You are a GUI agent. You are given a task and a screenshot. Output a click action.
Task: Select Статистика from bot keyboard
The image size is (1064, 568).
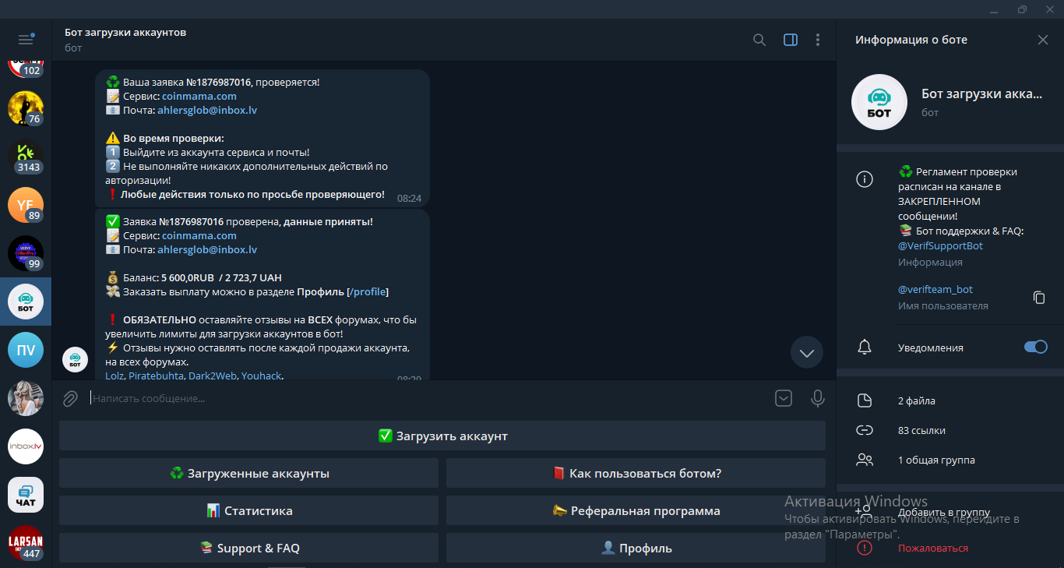tap(248, 511)
